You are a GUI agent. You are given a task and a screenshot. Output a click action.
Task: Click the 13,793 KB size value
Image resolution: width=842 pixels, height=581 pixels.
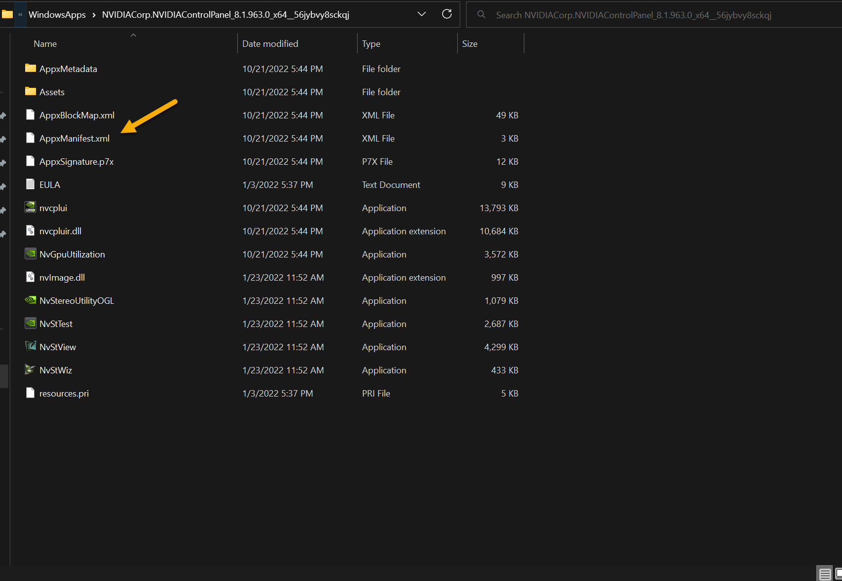click(499, 208)
